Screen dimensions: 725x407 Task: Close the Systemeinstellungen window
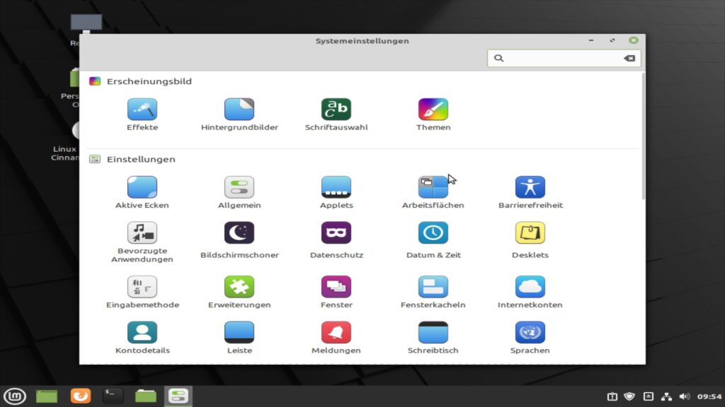tap(634, 40)
